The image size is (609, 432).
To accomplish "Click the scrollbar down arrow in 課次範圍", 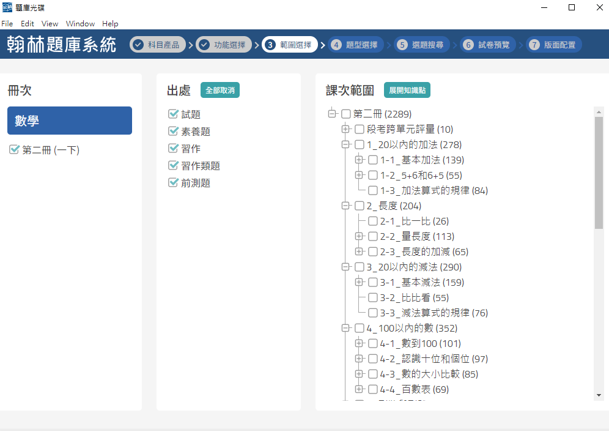I will 599,396.
